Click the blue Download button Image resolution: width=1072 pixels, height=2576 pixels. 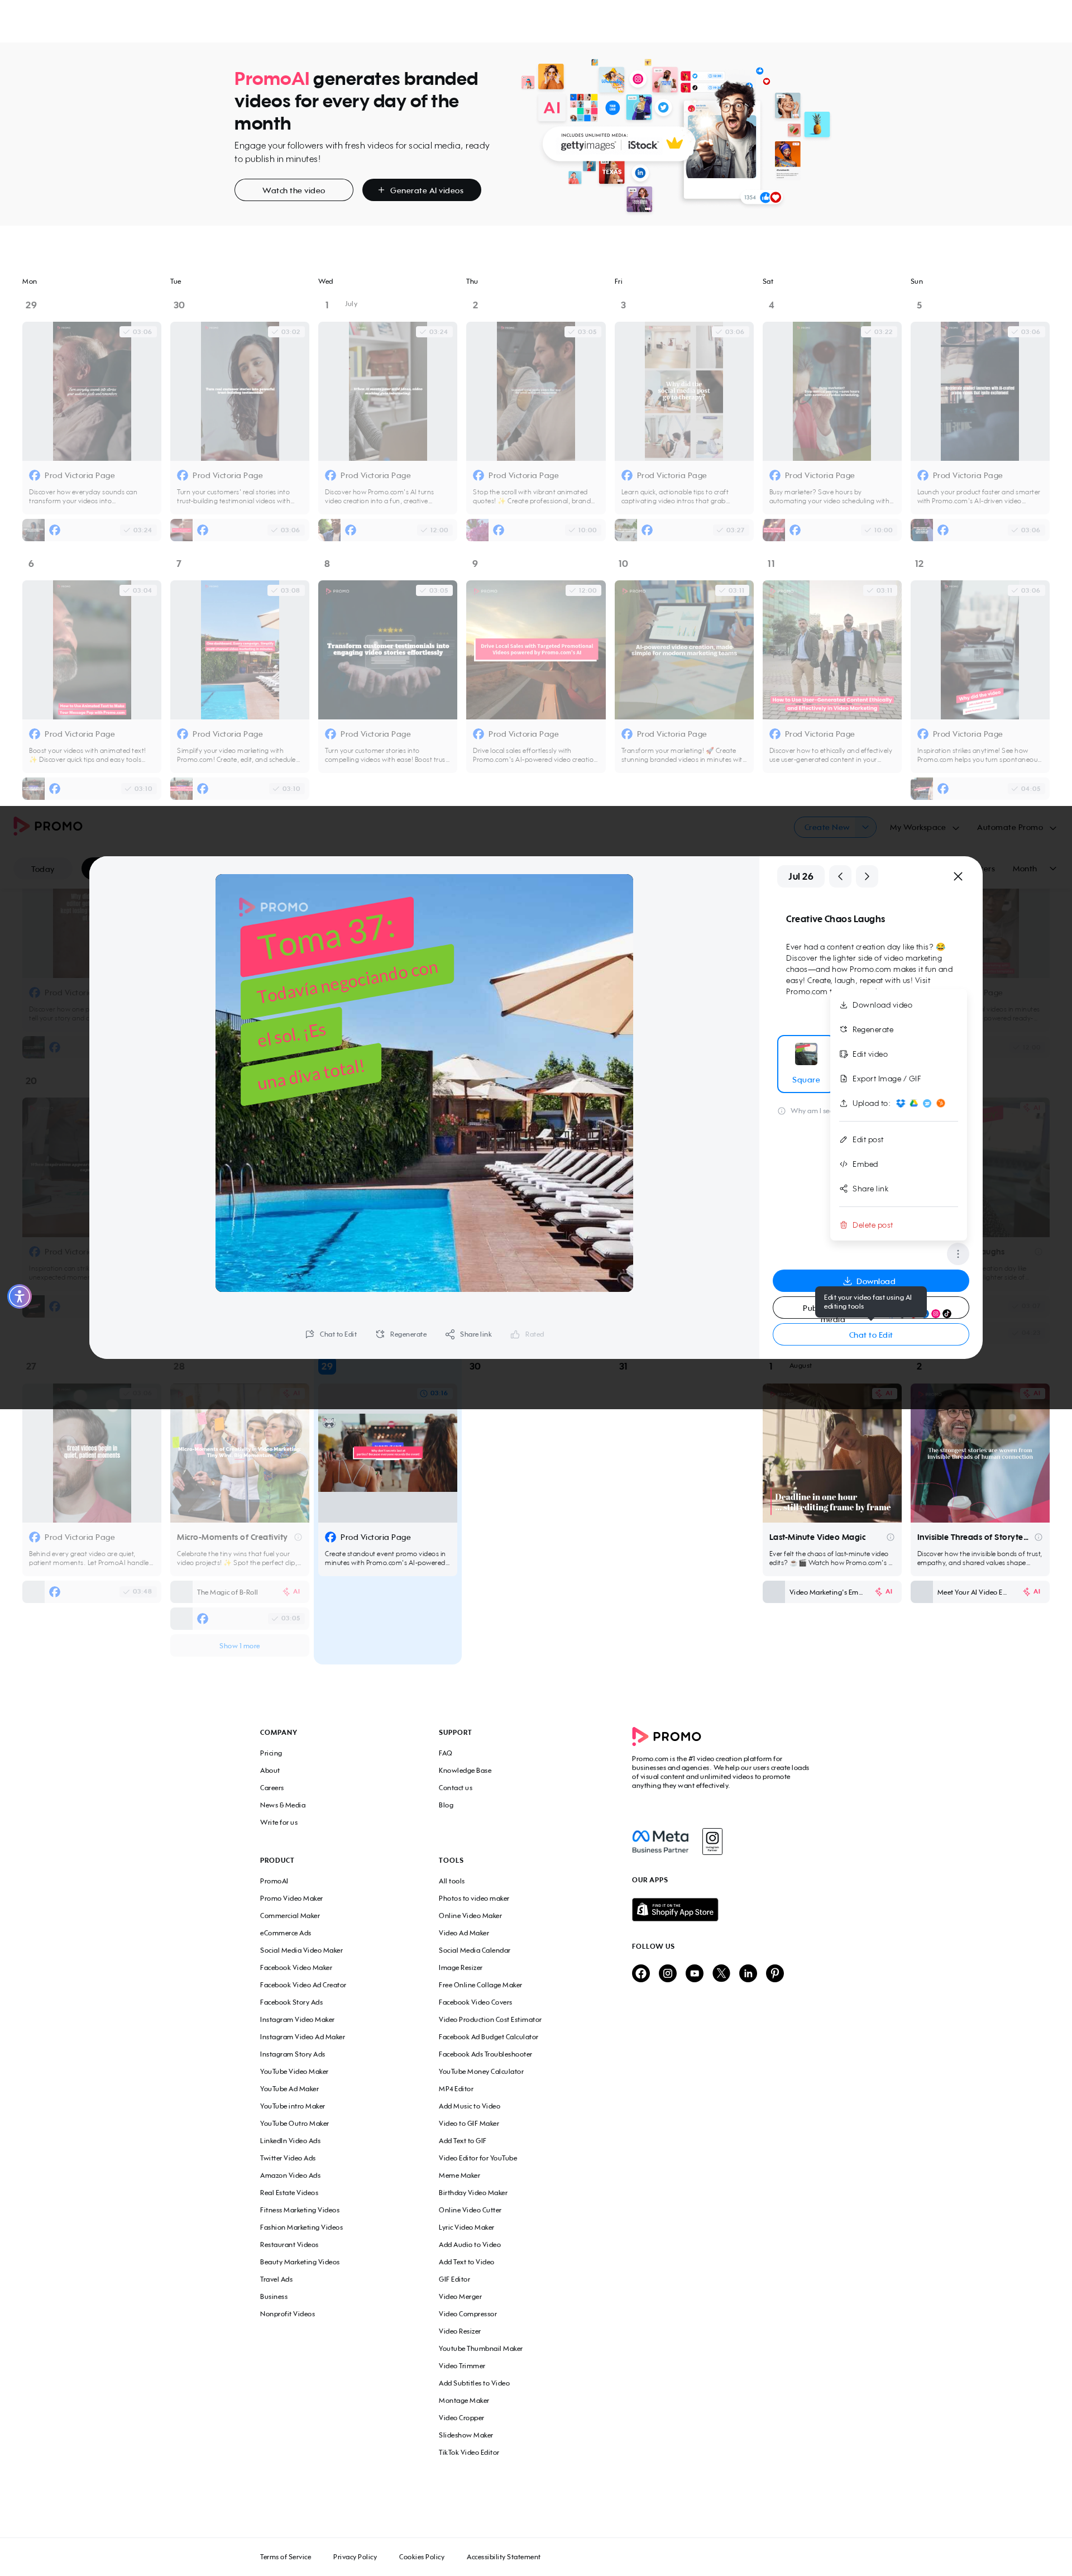tap(870, 1280)
